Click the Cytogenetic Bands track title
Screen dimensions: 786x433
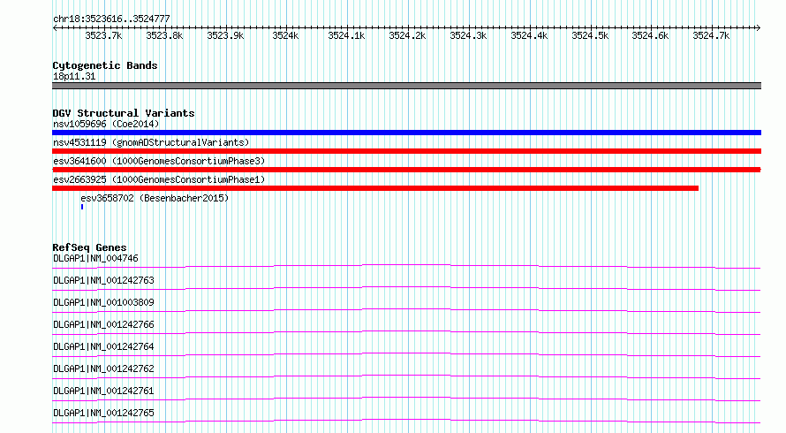[x=105, y=65]
